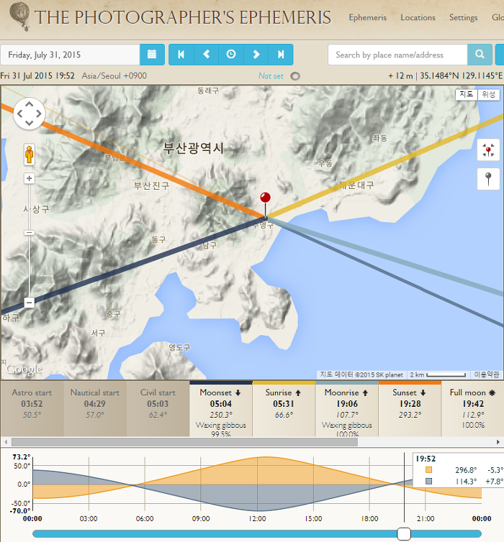Click the grey-blue moon legend swatch
Screen dimensions: 504x542
click(x=428, y=481)
